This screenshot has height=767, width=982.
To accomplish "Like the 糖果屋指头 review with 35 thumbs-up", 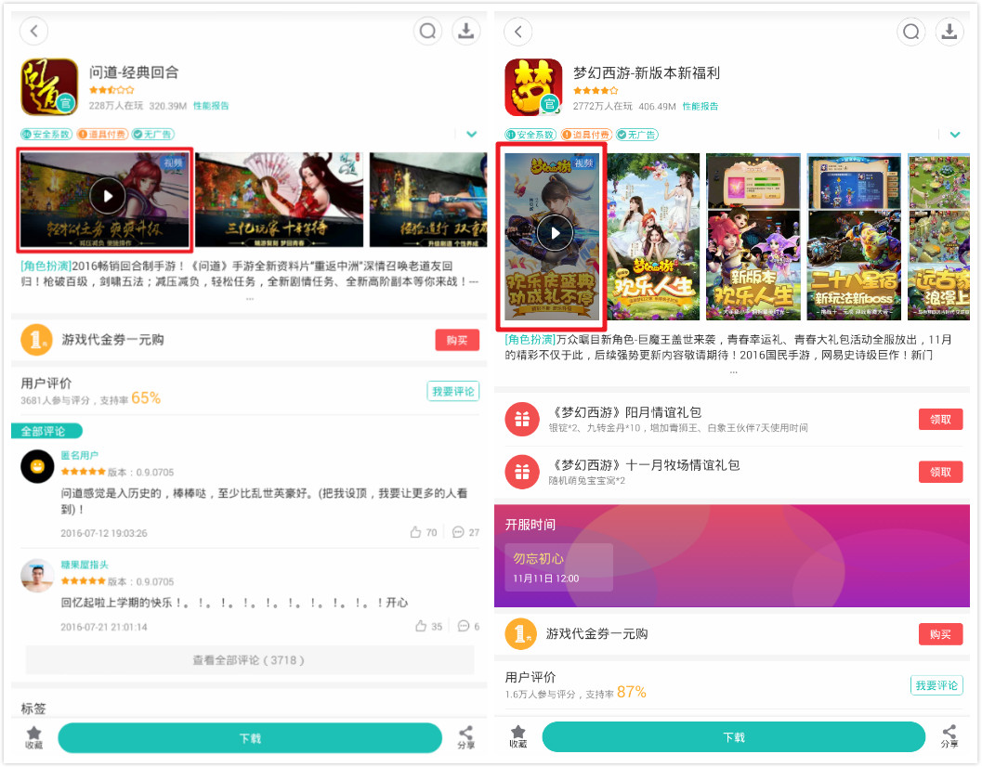I will click(x=421, y=627).
